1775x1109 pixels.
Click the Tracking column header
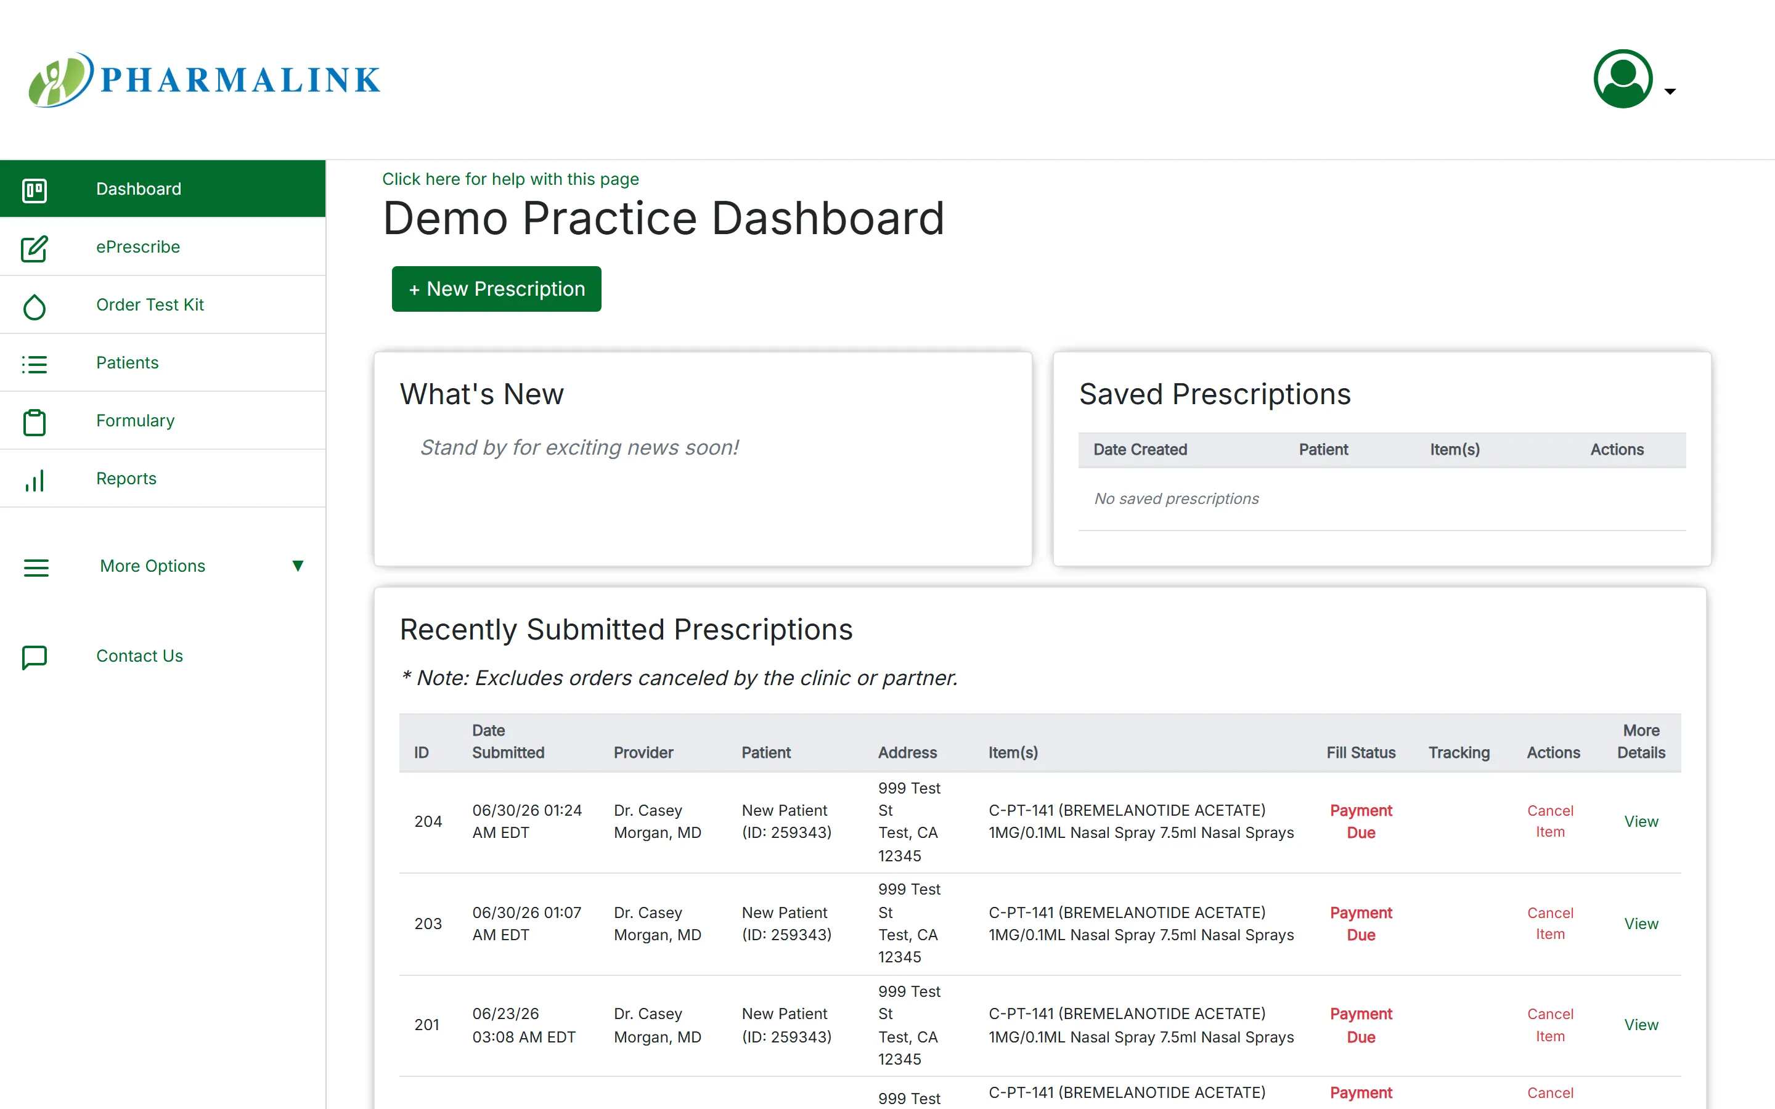(1459, 752)
